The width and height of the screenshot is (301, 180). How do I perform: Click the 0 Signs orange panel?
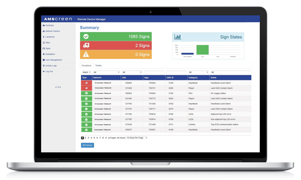coord(116,54)
